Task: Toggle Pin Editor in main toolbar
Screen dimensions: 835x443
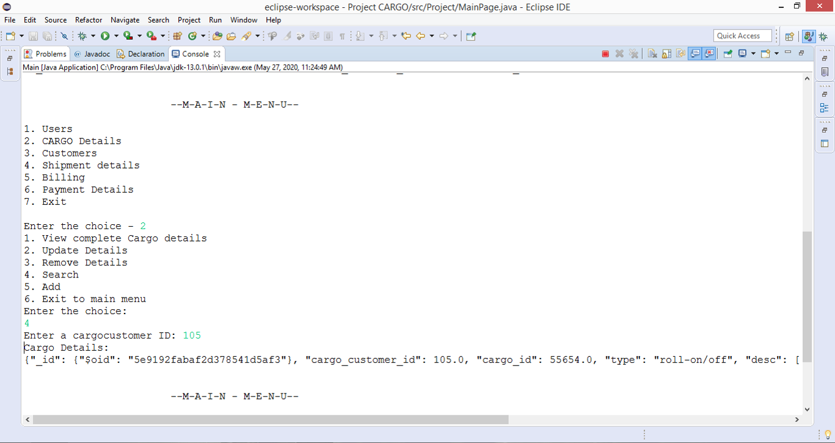Action: pyautogui.click(x=471, y=36)
